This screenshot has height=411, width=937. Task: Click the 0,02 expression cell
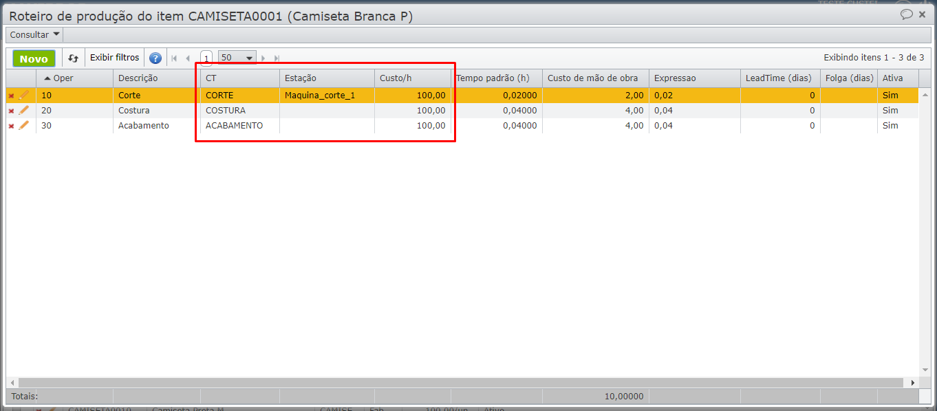coord(695,96)
